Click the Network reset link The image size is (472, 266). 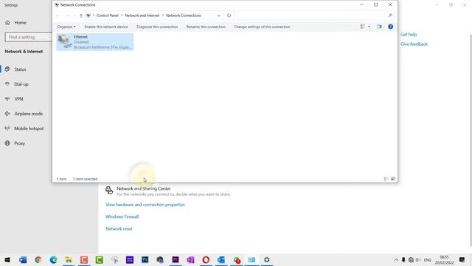click(119, 228)
